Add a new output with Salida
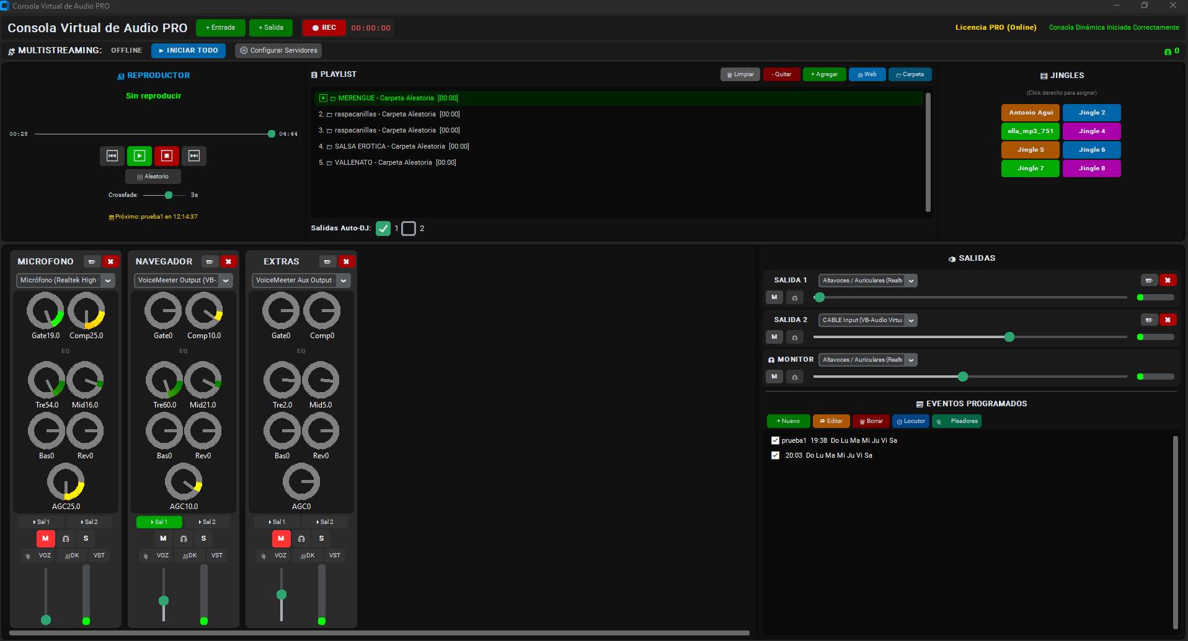The height and width of the screenshot is (641, 1188). pos(271,28)
